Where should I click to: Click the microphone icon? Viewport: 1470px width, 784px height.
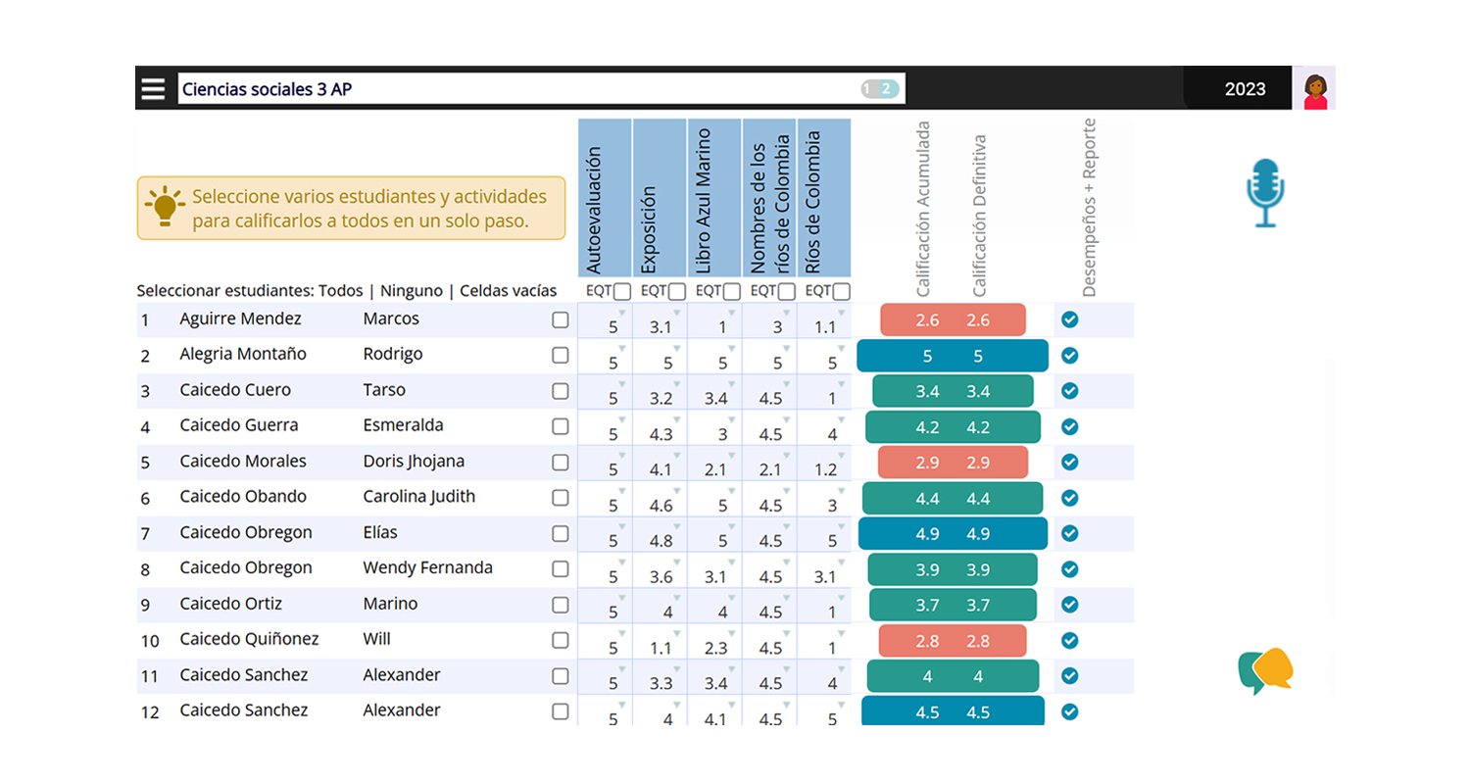pos(1264,193)
